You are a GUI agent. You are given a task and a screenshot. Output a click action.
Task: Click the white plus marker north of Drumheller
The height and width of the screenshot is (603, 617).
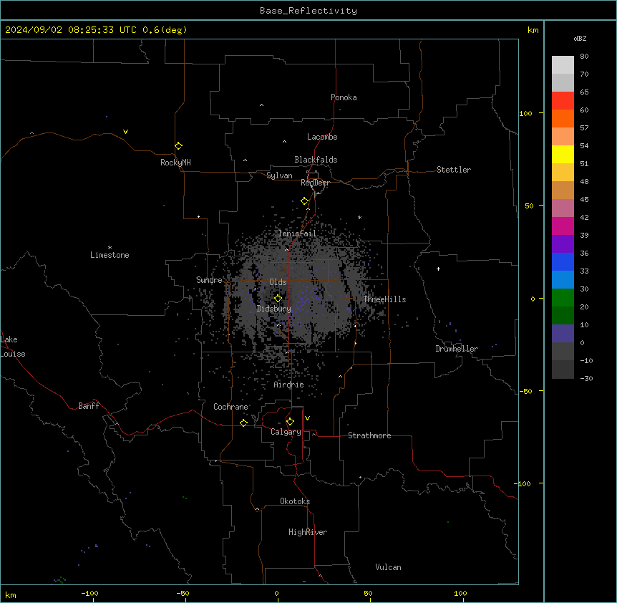(x=438, y=269)
